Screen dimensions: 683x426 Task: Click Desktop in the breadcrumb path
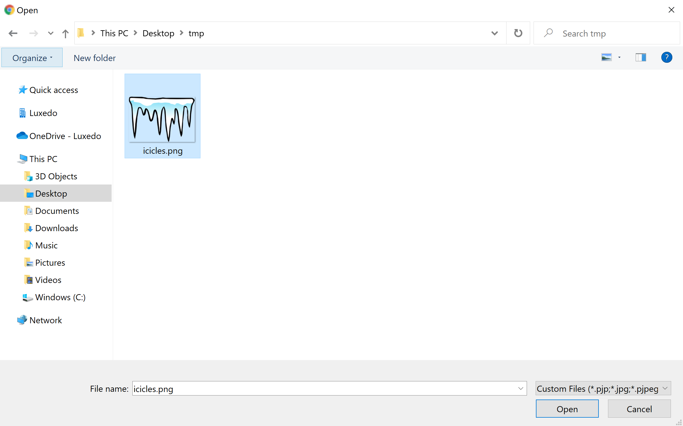[158, 33]
